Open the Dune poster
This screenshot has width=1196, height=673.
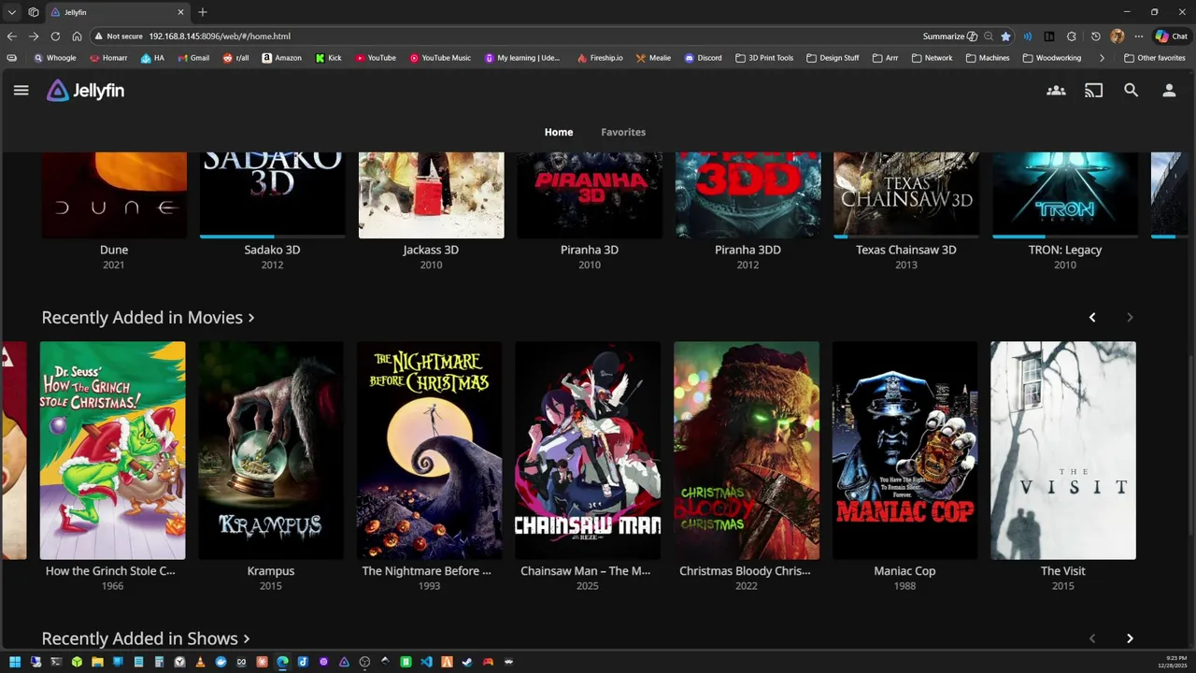(x=114, y=194)
